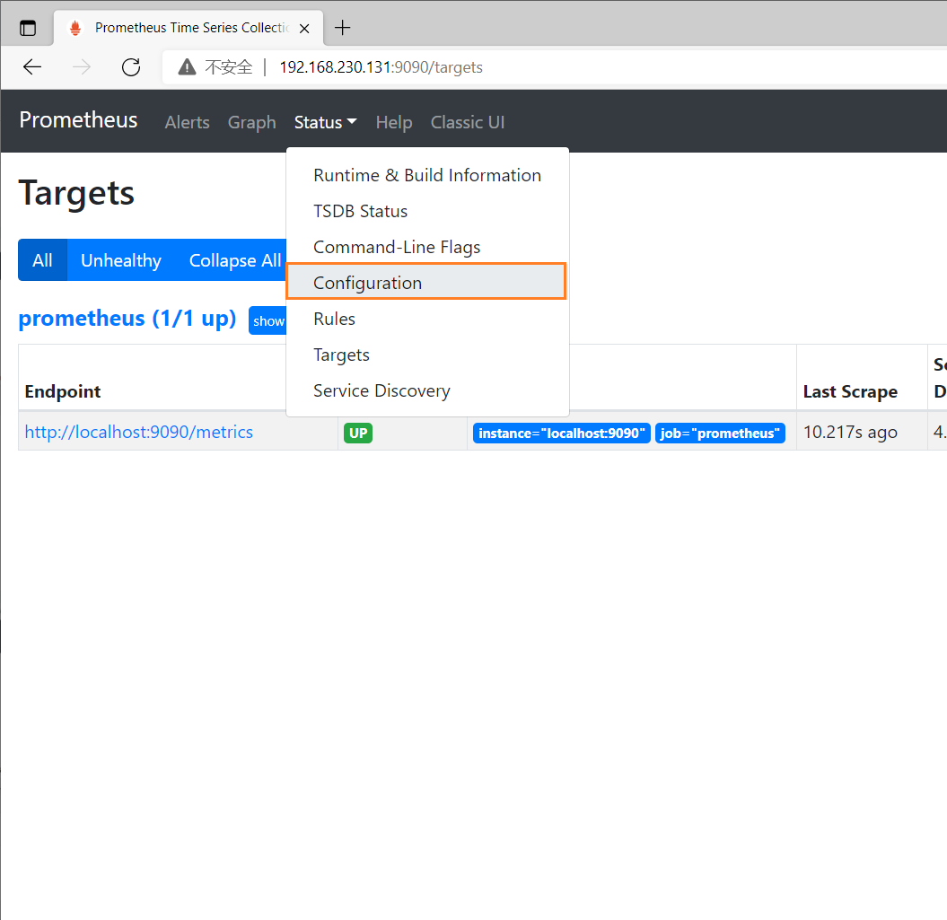
Task: Open Command-Line Flags page
Action: tap(427, 247)
